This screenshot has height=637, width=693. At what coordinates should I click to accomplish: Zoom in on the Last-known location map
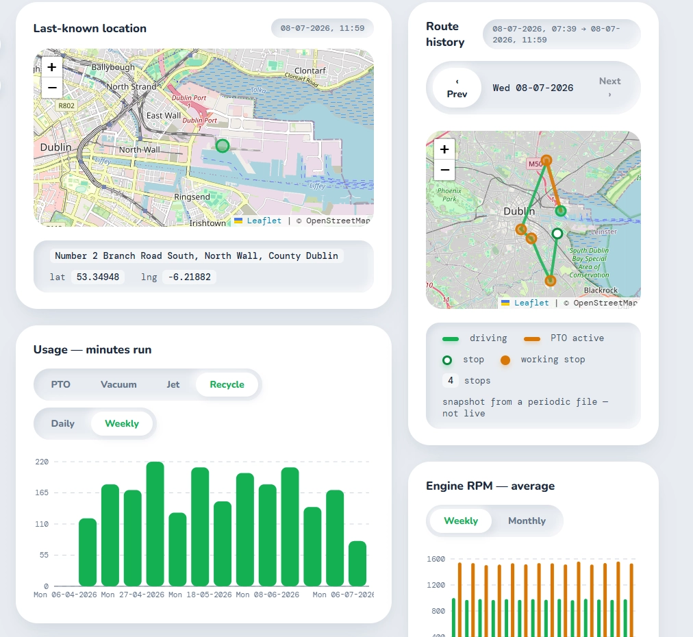pos(52,67)
